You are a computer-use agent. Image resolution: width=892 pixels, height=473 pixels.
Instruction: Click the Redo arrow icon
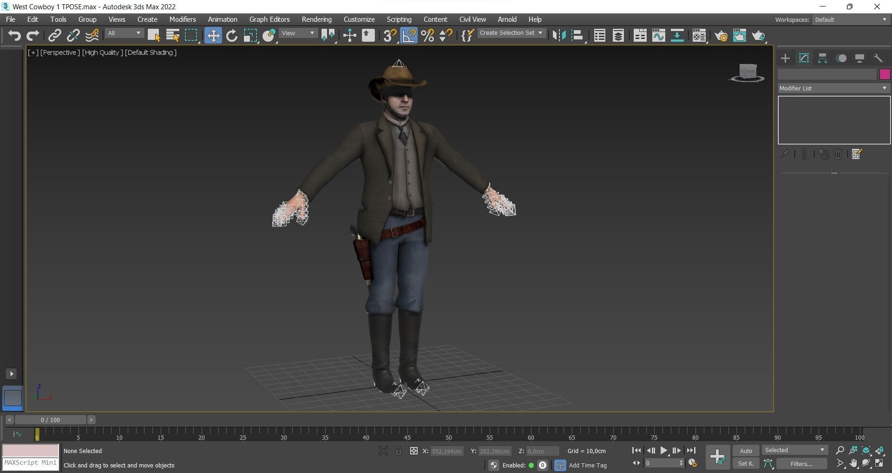coord(33,36)
